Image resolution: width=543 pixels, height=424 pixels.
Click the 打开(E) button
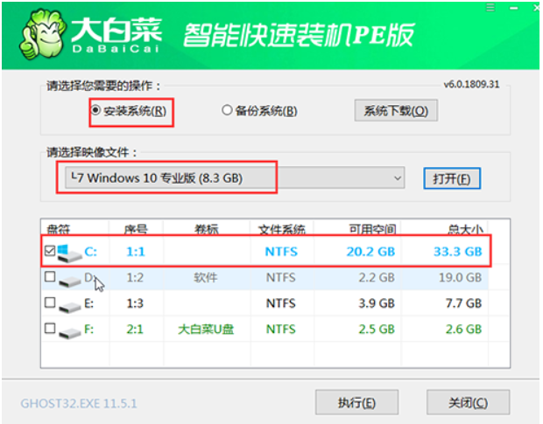(x=452, y=178)
